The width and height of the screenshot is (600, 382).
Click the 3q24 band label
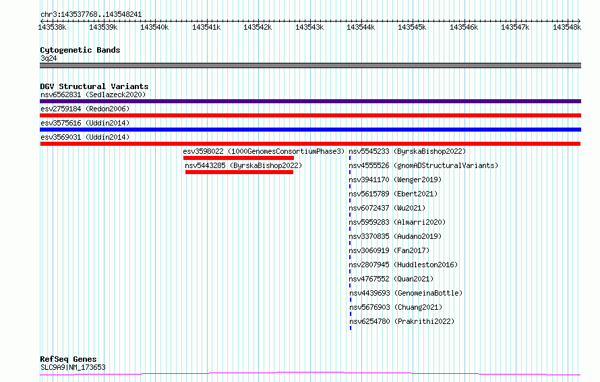(49, 58)
